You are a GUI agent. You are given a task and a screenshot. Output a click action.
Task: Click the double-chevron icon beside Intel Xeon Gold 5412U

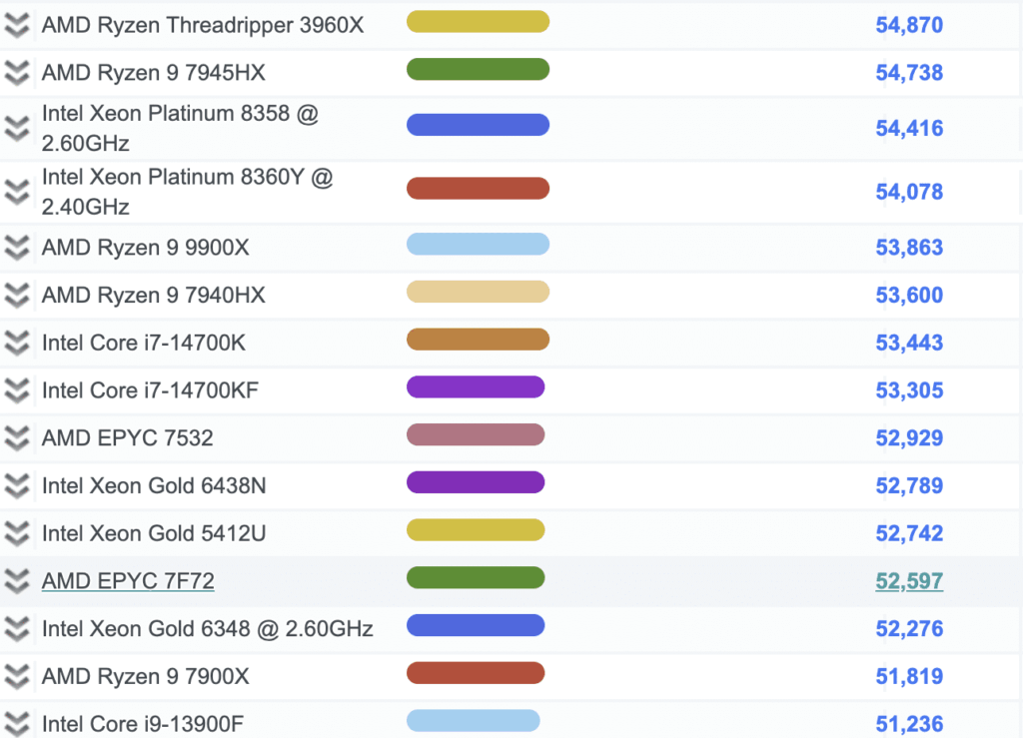pyautogui.click(x=17, y=533)
